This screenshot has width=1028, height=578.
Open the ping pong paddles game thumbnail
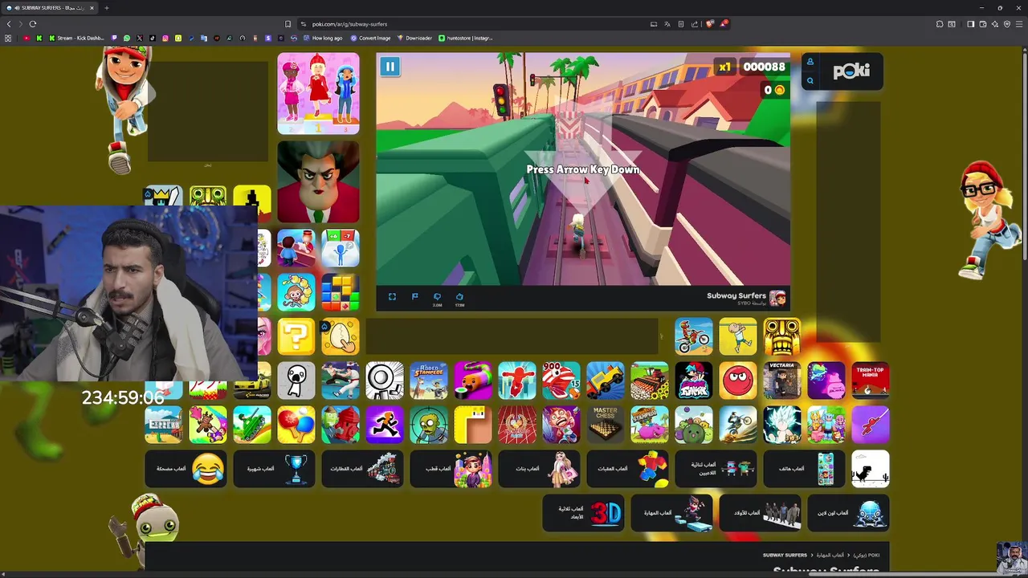[296, 425]
